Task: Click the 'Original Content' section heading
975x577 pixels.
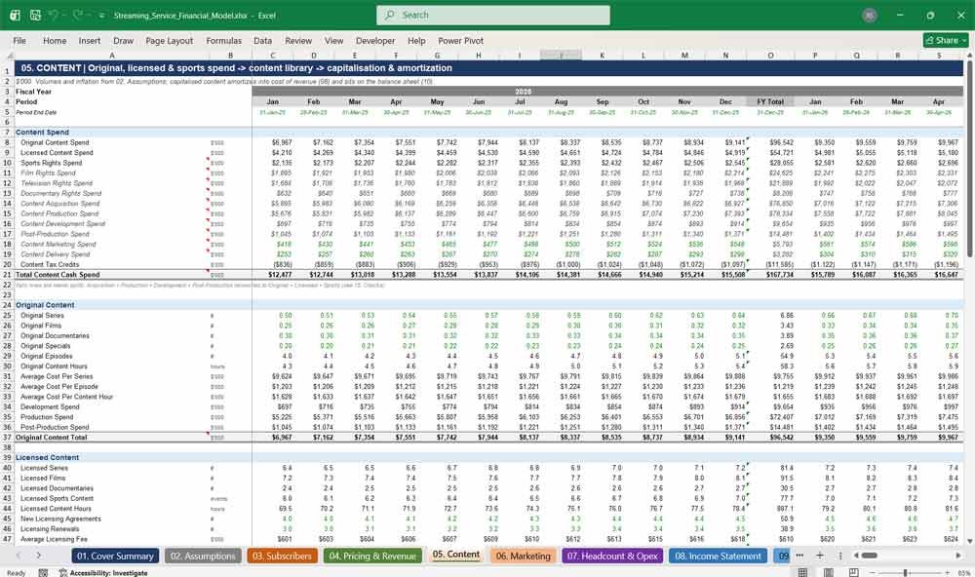Action: 45,305
